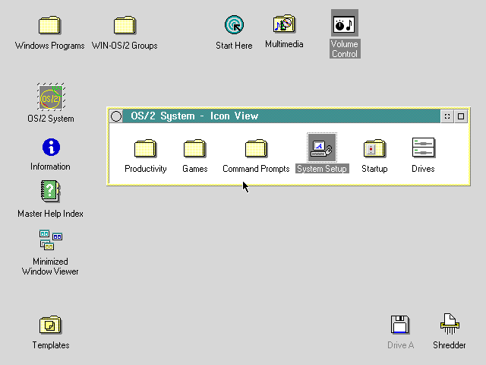This screenshot has height=365, width=486.
Task: Open the Startup folder icon
Action: pyautogui.click(x=374, y=148)
